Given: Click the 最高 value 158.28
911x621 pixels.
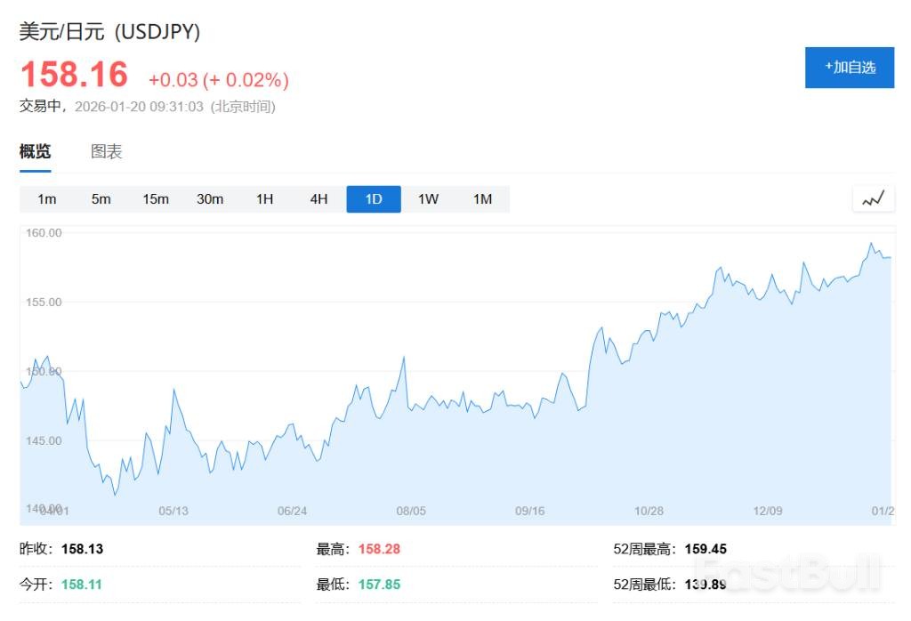Looking at the screenshot, I should click(379, 549).
